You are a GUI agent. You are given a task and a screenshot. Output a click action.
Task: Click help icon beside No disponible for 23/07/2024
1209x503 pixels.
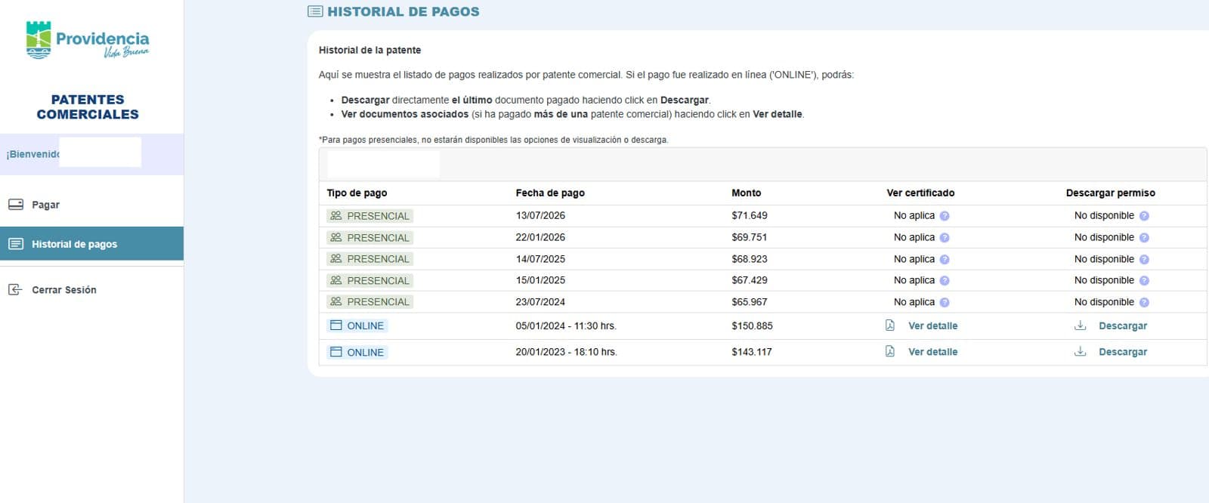(1144, 303)
